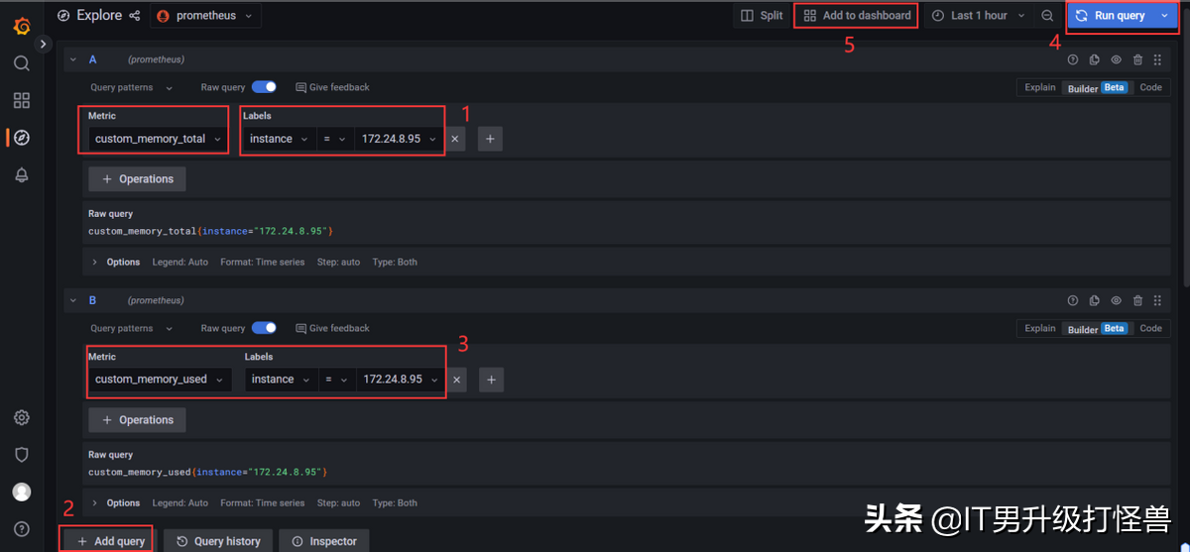This screenshot has height=552, width=1190.
Task: Open Server admin shield icon
Action: [x=22, y=454]
